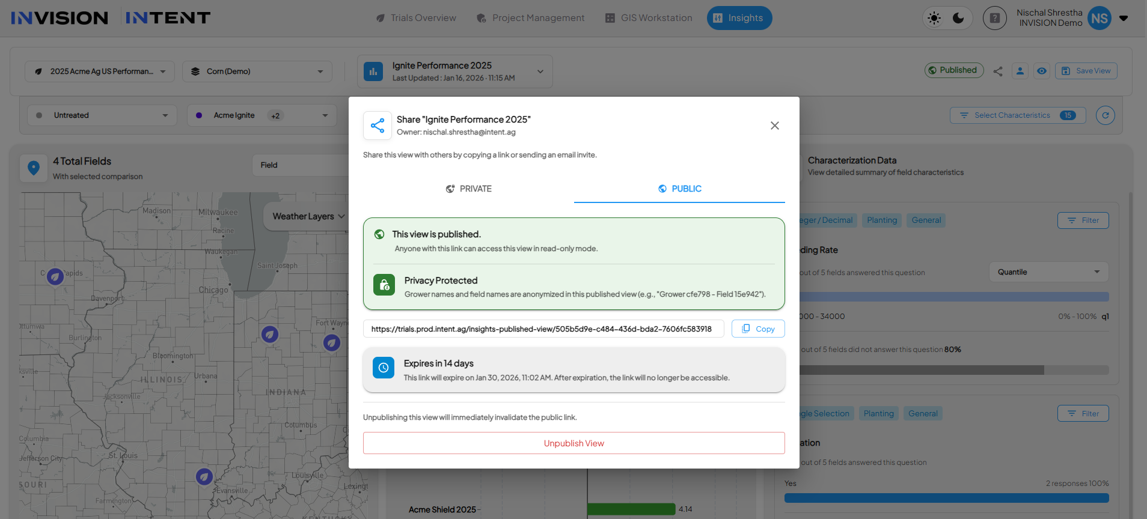This screenshot has height=519, width=1147.
Task: Click the Ignite Performance chart icon
Action: click(x=373, y=71)
